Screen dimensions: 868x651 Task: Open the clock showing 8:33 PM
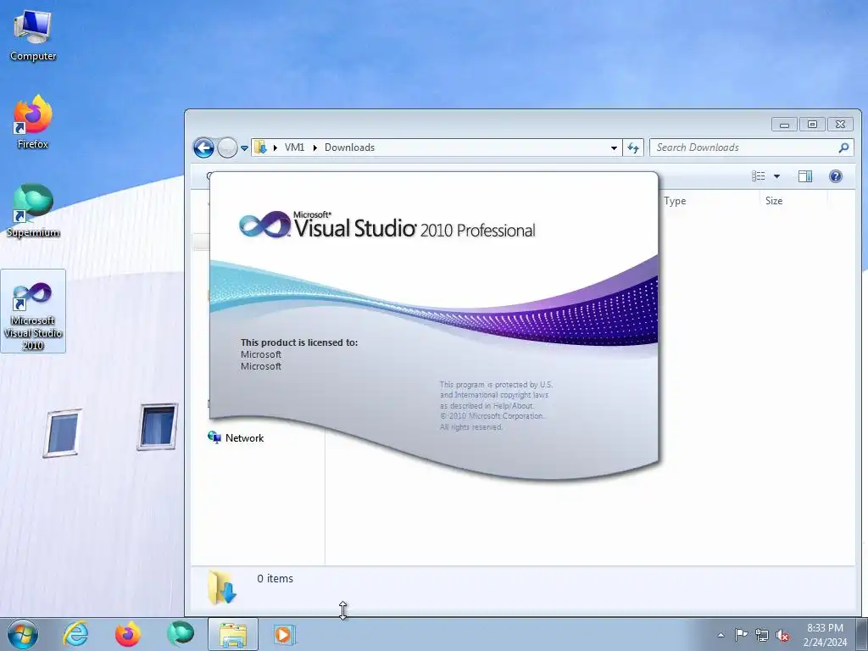pyautogui.click(x=825, y=635)
